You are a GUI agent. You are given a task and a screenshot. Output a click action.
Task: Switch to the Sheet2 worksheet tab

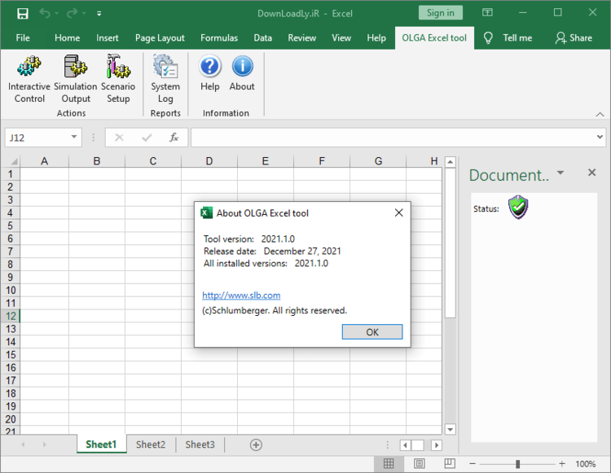(151, 445)
